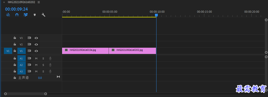Toggle V1 source patching button
The width and height of the screenshot is (268, 97).
(x=8, y=51)
